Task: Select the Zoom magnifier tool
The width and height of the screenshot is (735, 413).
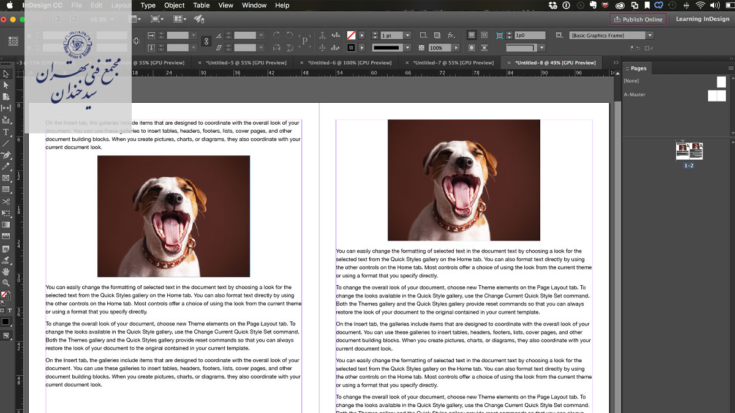Action: pos(6,283)
